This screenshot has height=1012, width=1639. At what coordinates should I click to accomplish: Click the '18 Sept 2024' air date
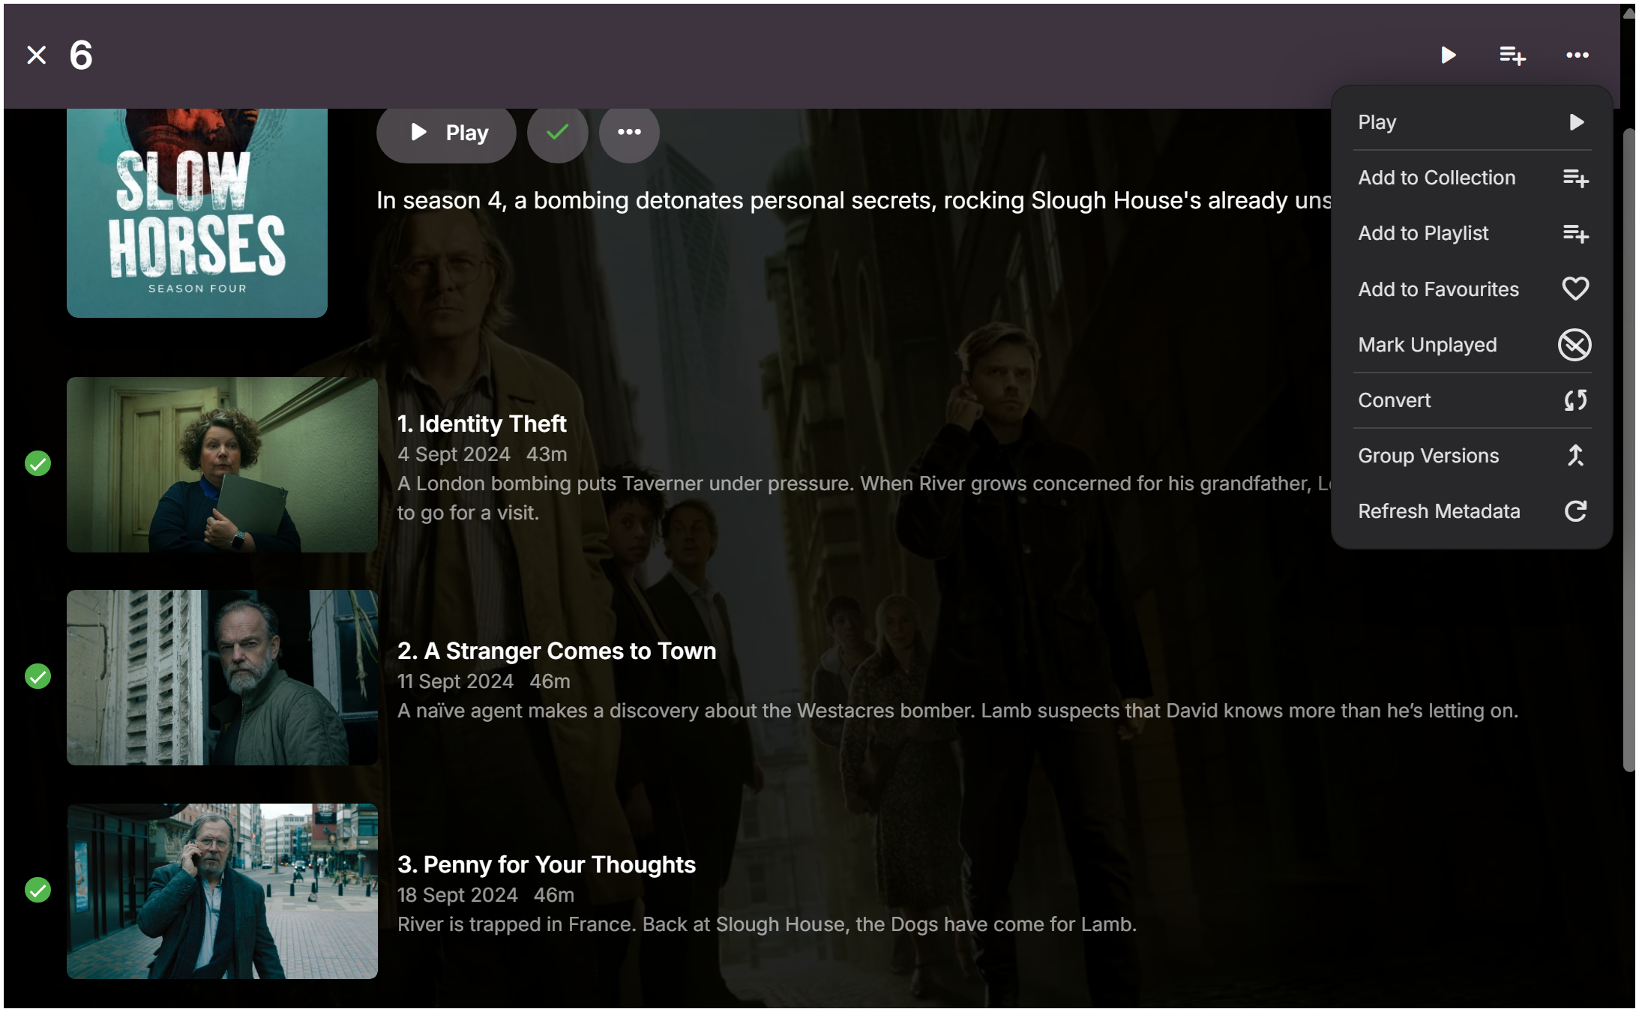pos(457,895)
